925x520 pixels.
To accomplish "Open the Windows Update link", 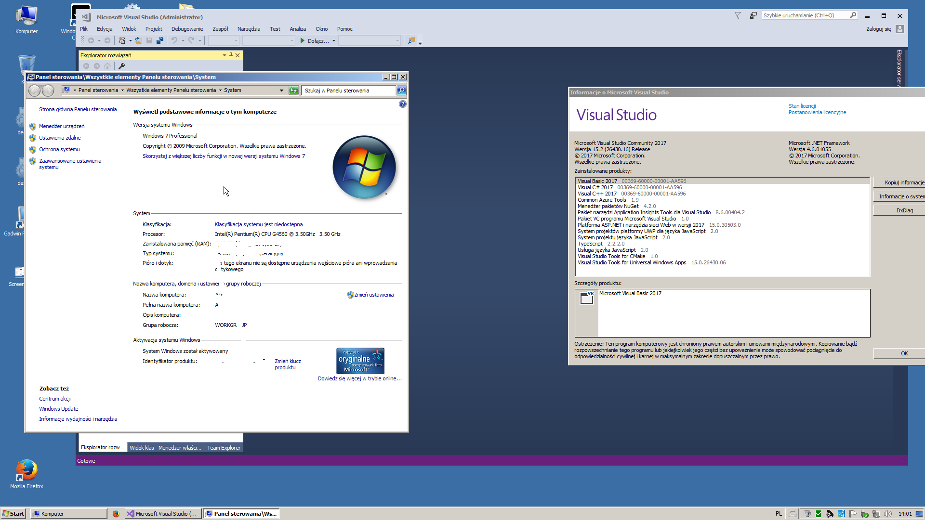I will 58,409.
